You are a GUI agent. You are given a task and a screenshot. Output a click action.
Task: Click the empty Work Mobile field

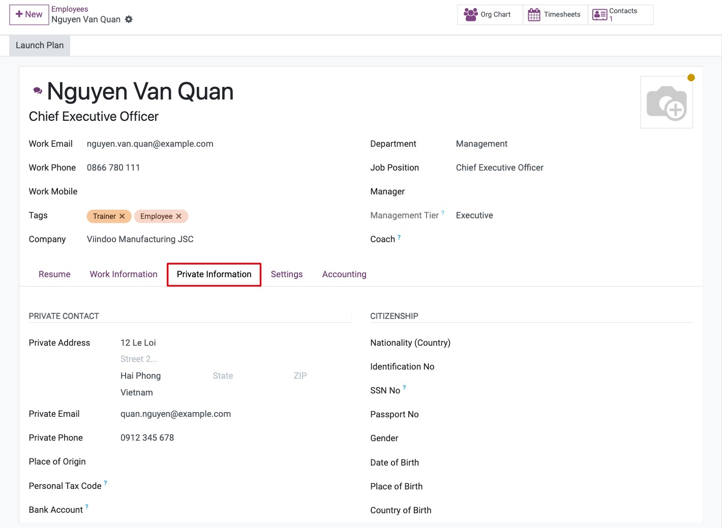219,192
